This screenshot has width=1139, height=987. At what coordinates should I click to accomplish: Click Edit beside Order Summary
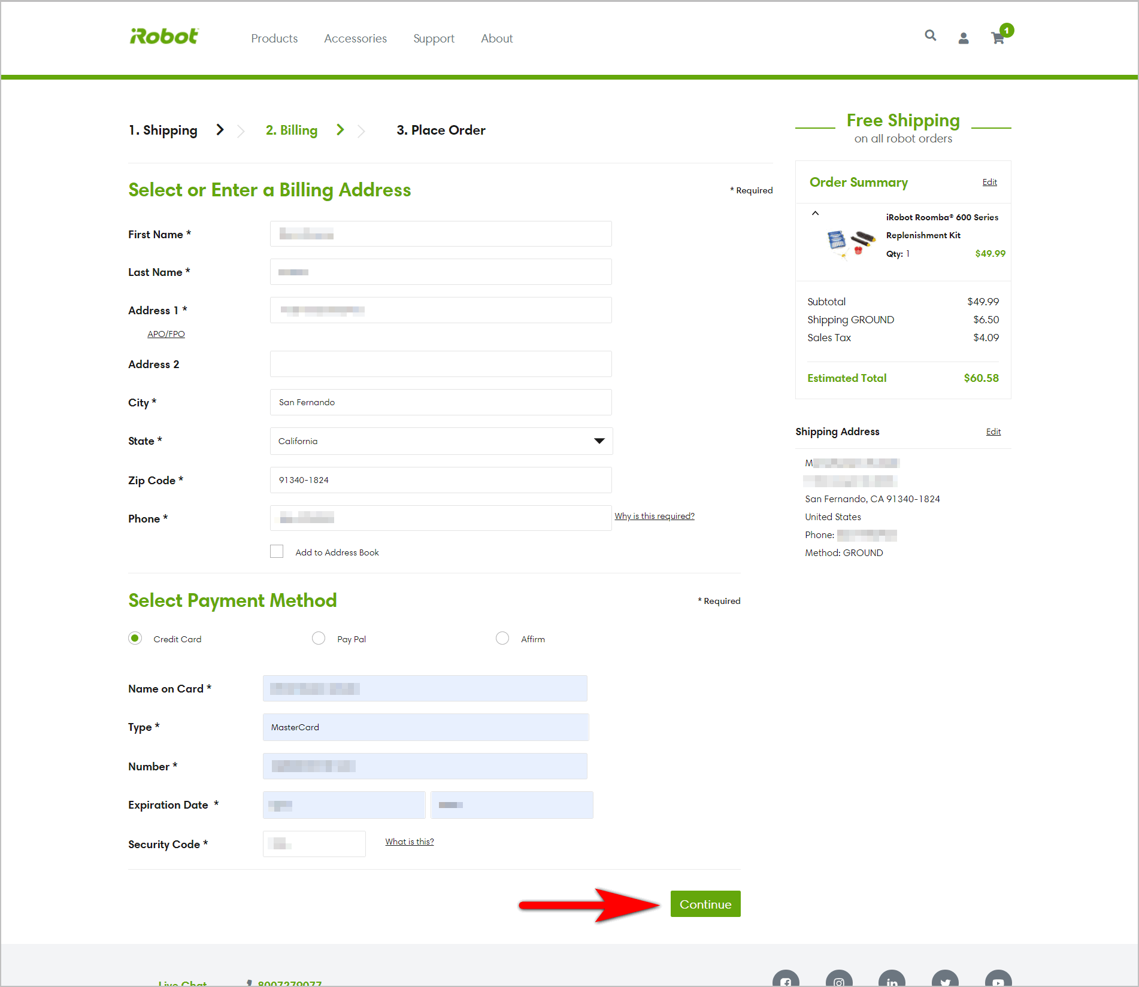(x=990, y=182)
